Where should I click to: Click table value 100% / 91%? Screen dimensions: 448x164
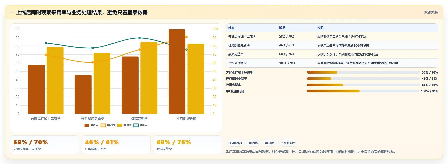tap(288, 63)
